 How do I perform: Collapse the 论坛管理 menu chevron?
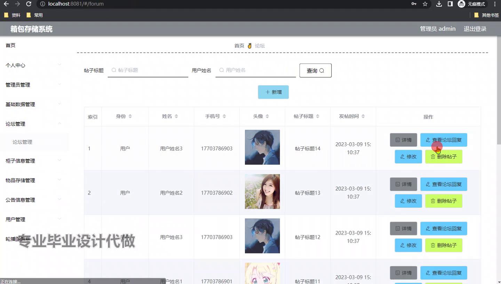(x=59, y=123)
